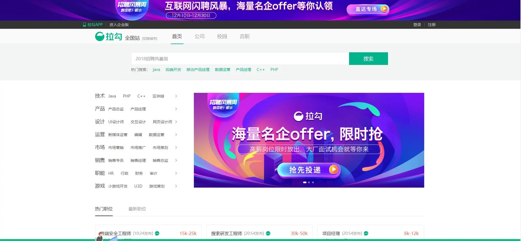521x241 pixels.
Task: Click the Lagou logo in header
Action: pos(109,36)
